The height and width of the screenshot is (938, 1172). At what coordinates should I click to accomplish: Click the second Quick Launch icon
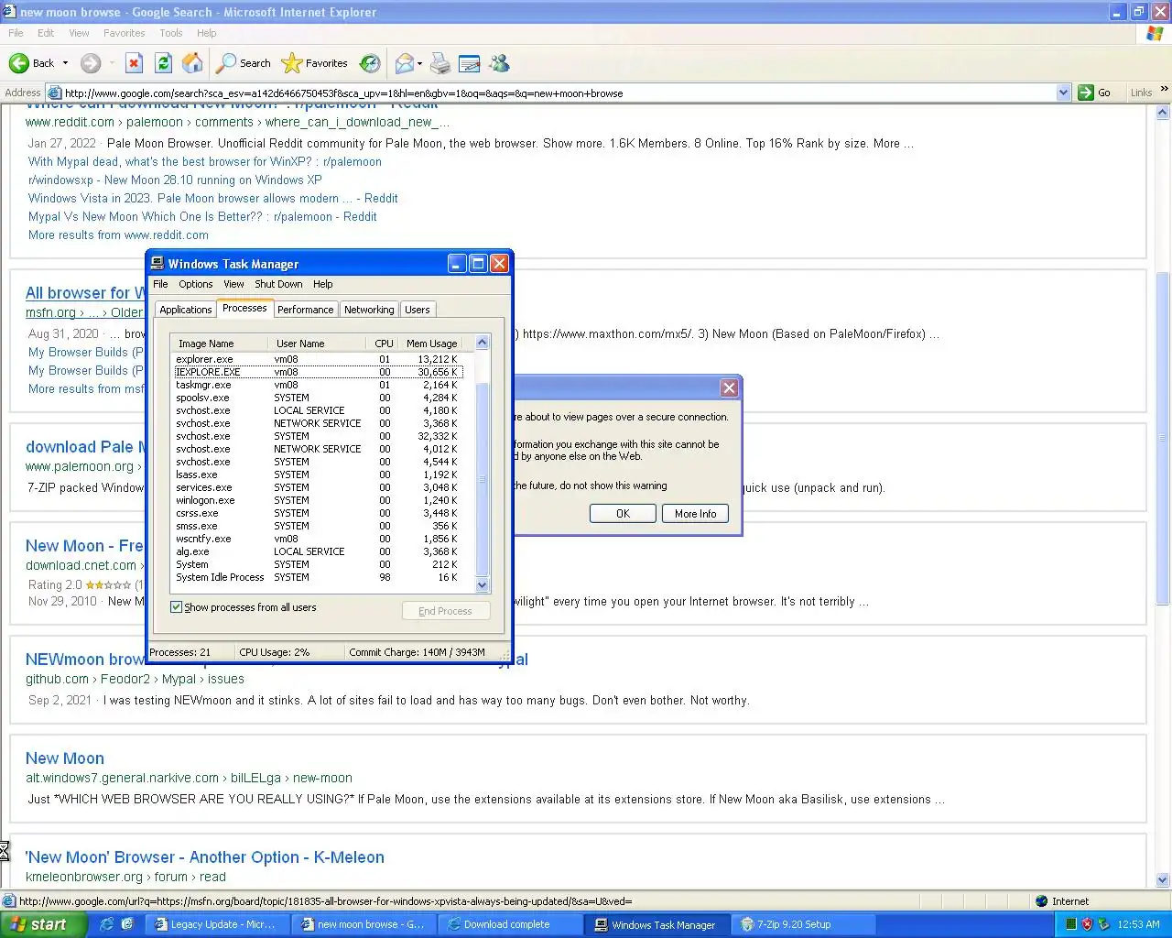point(127,924)
